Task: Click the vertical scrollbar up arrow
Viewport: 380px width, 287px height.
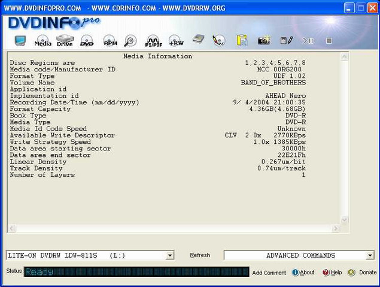Action: [x=344, y=57]
